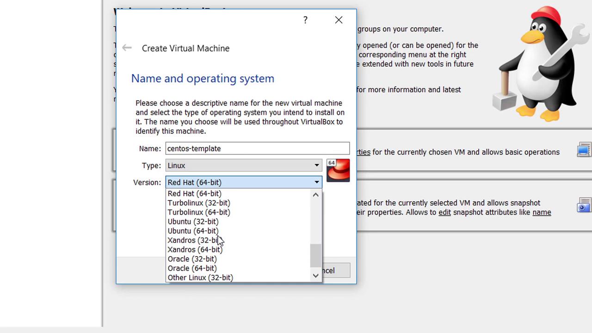Select Oracle (64-bit) from the version list
This screenshot has width=592, height=333.
(192, 268)
